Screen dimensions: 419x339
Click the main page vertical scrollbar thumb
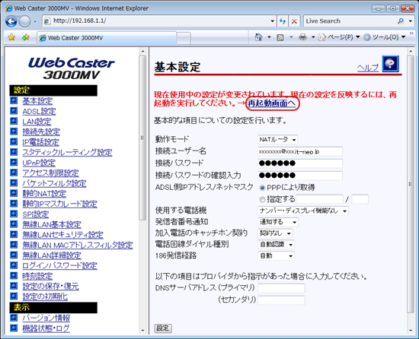click(x=410, y=184)
